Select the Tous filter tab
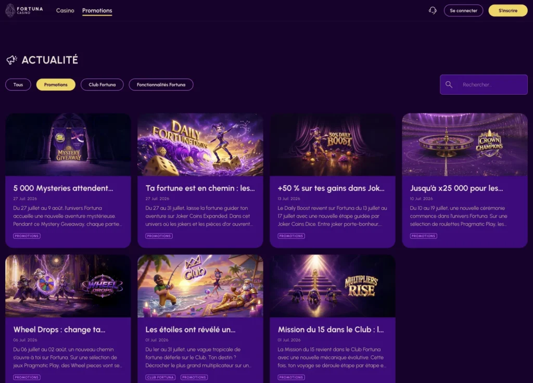This screenshot has height=383, width=533. 18,85
